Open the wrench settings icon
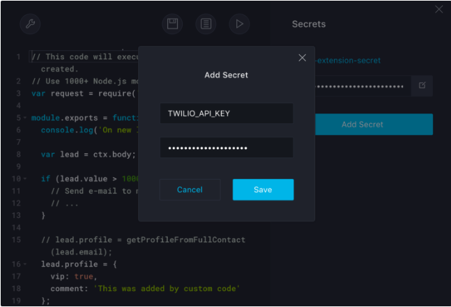Viewport: 451px width, 307px height. pos(30,24)
